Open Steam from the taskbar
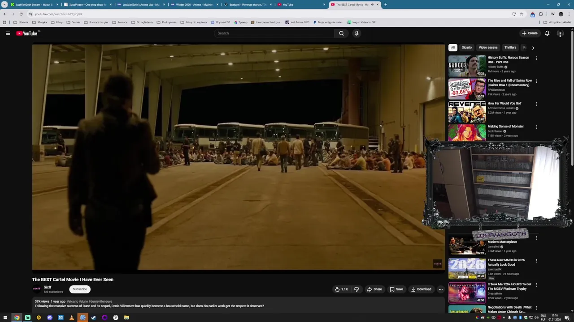 click(93, 318)
